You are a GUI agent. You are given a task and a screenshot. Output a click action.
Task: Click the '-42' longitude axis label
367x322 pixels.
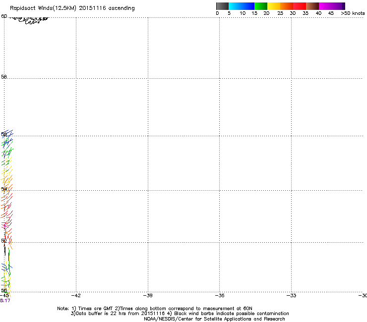pyautogui.click(x=76, y=296)
